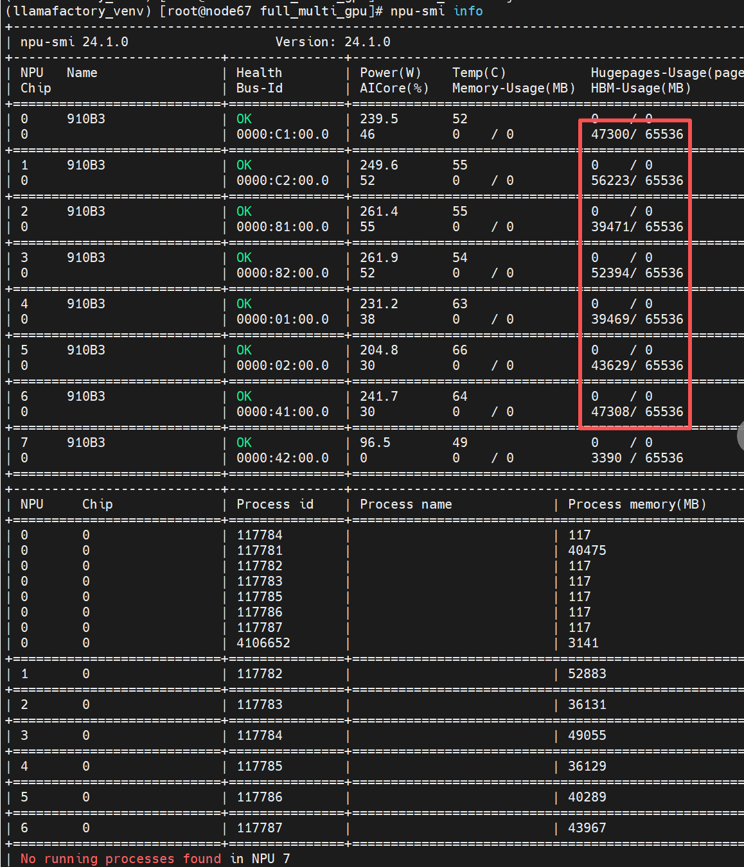Select the Bus-Id 0000:81:00.0
The image size is (744, 867).
coord(283,227)
